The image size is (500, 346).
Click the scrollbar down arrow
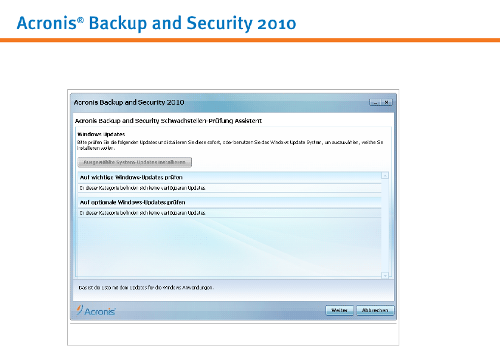tap(385, 276)
